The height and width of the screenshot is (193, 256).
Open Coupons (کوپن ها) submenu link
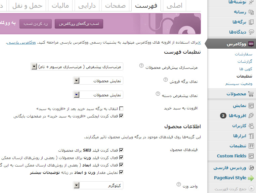[x=246, y=69]
